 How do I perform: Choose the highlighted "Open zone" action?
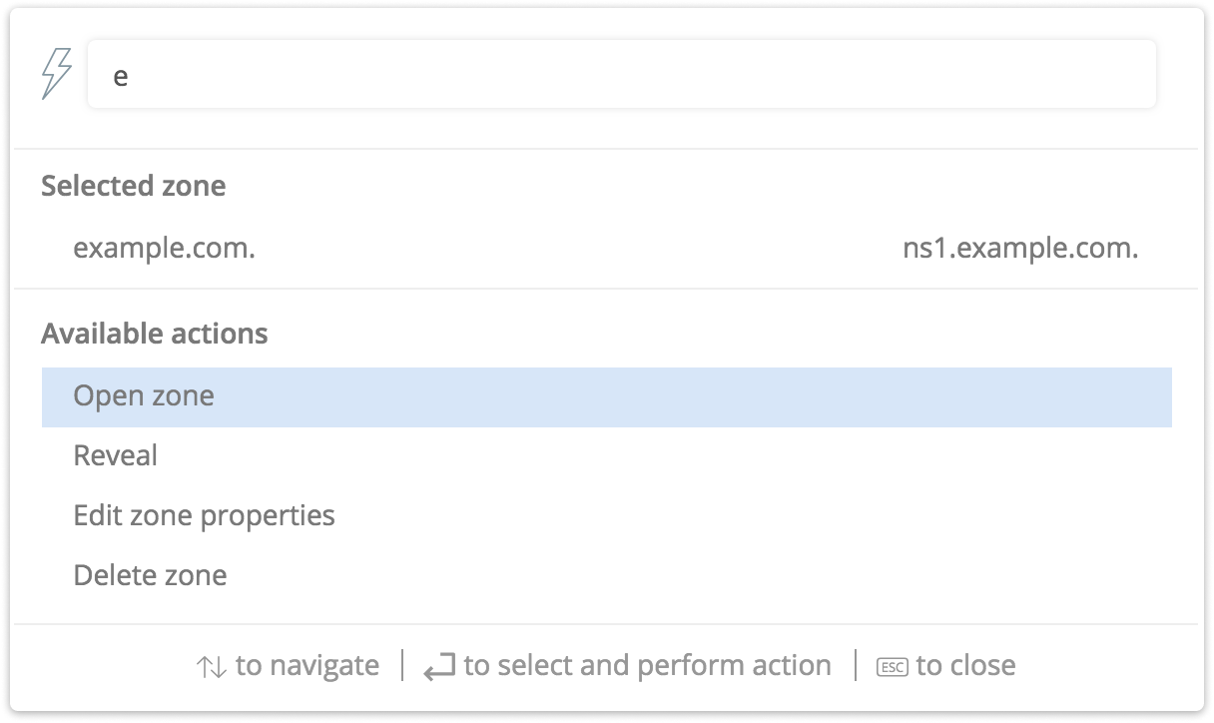coord(144,396)
